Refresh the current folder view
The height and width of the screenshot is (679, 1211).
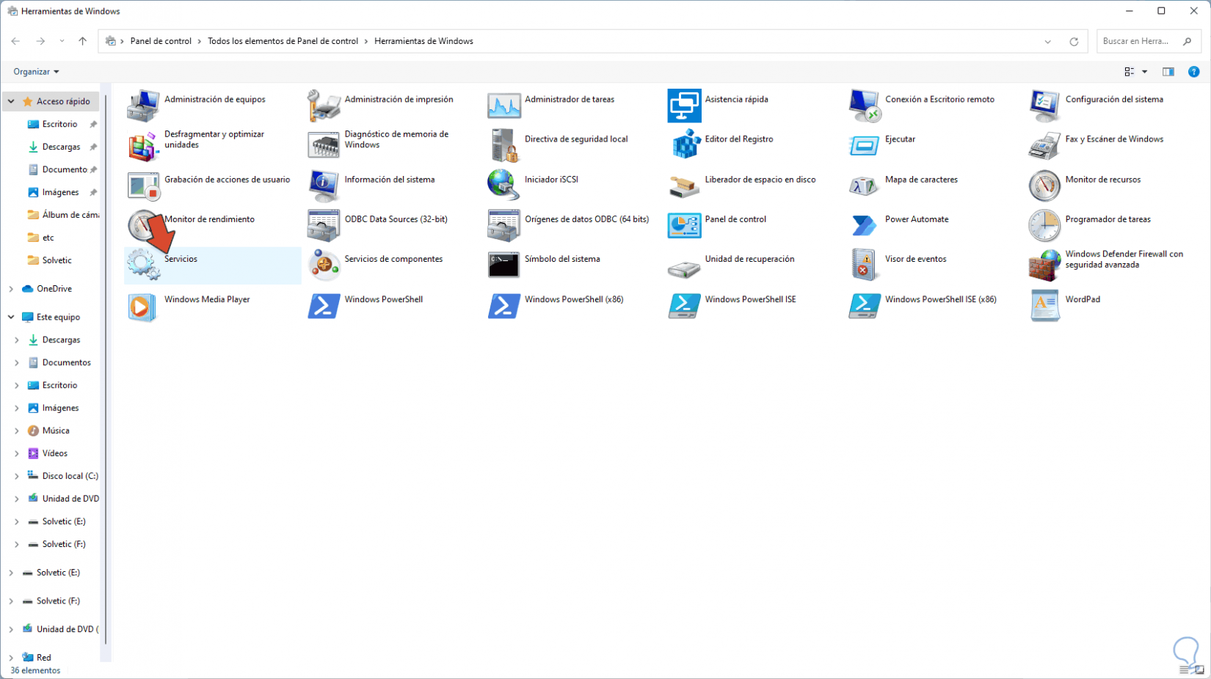click(x=1074, y=42)
